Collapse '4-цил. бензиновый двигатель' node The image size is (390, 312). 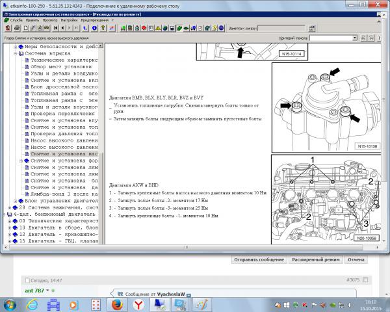4,214
